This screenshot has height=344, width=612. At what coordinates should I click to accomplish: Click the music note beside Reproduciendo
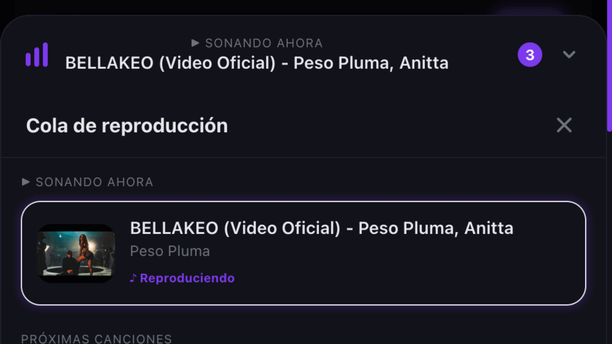pos(134,277)
